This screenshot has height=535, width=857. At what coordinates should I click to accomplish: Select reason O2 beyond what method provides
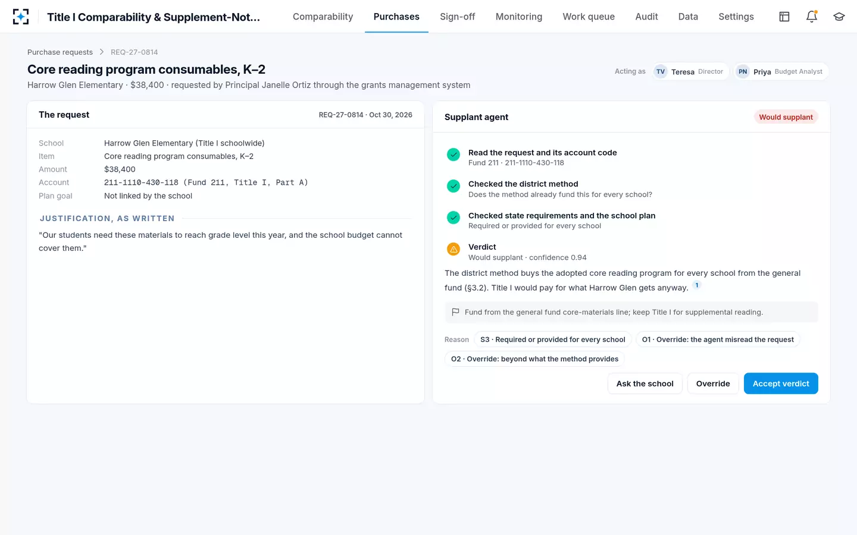tap(534, 359)
